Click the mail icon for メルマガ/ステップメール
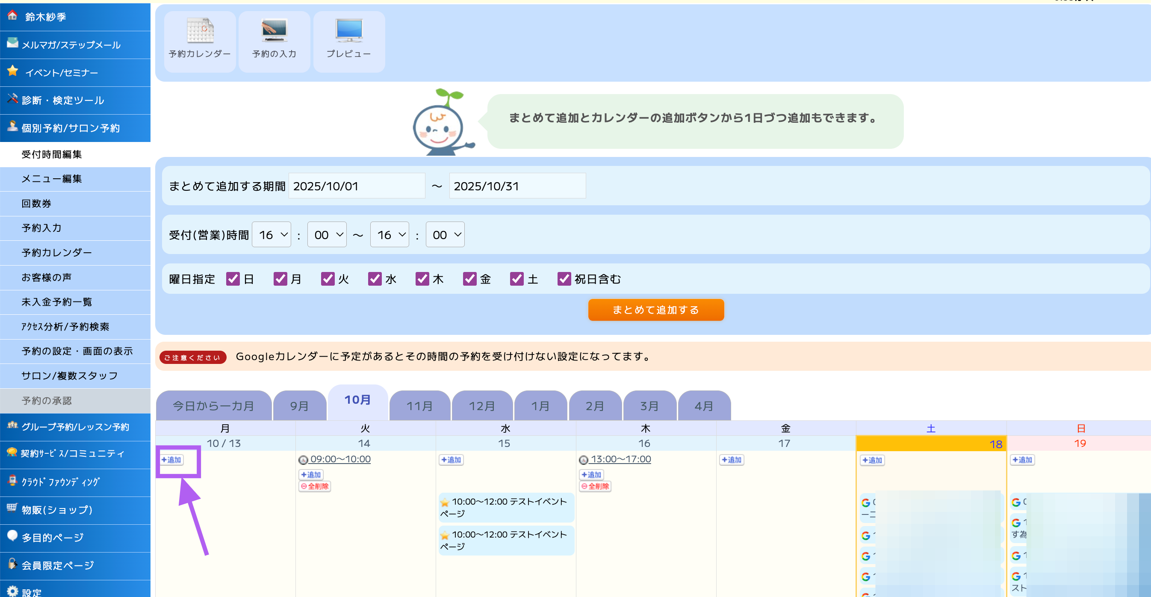The height and width of the screenshot is (597, 1151). 12,43
